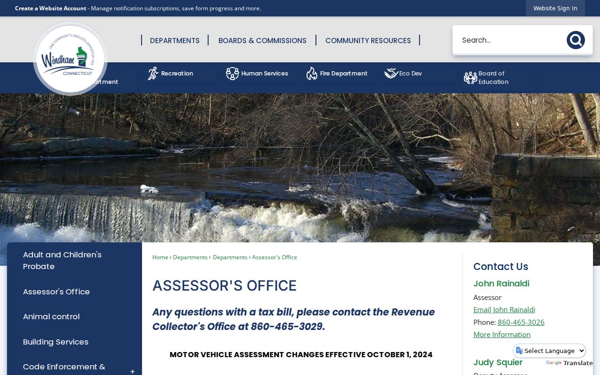Screen dimensions: 600x375
Task: Click the search magnifier icon
Action: [x=575, y=40]
